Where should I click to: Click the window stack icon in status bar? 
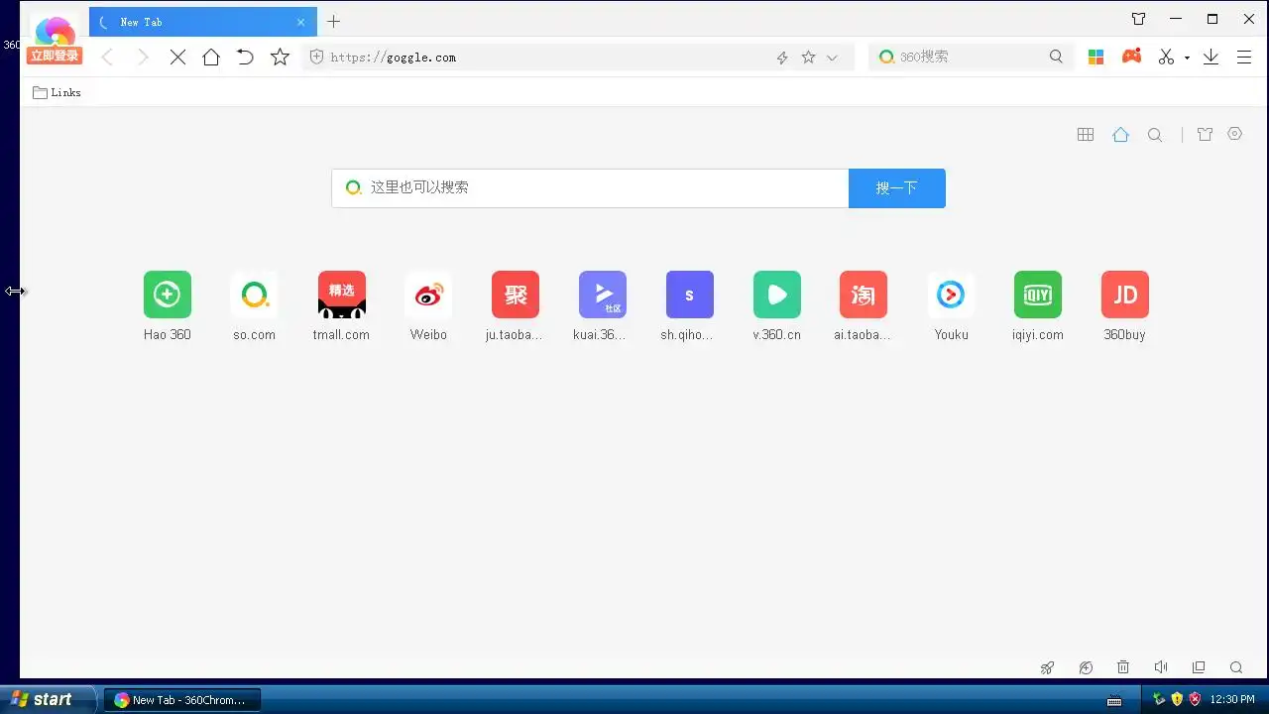[x=1199, y=667]
